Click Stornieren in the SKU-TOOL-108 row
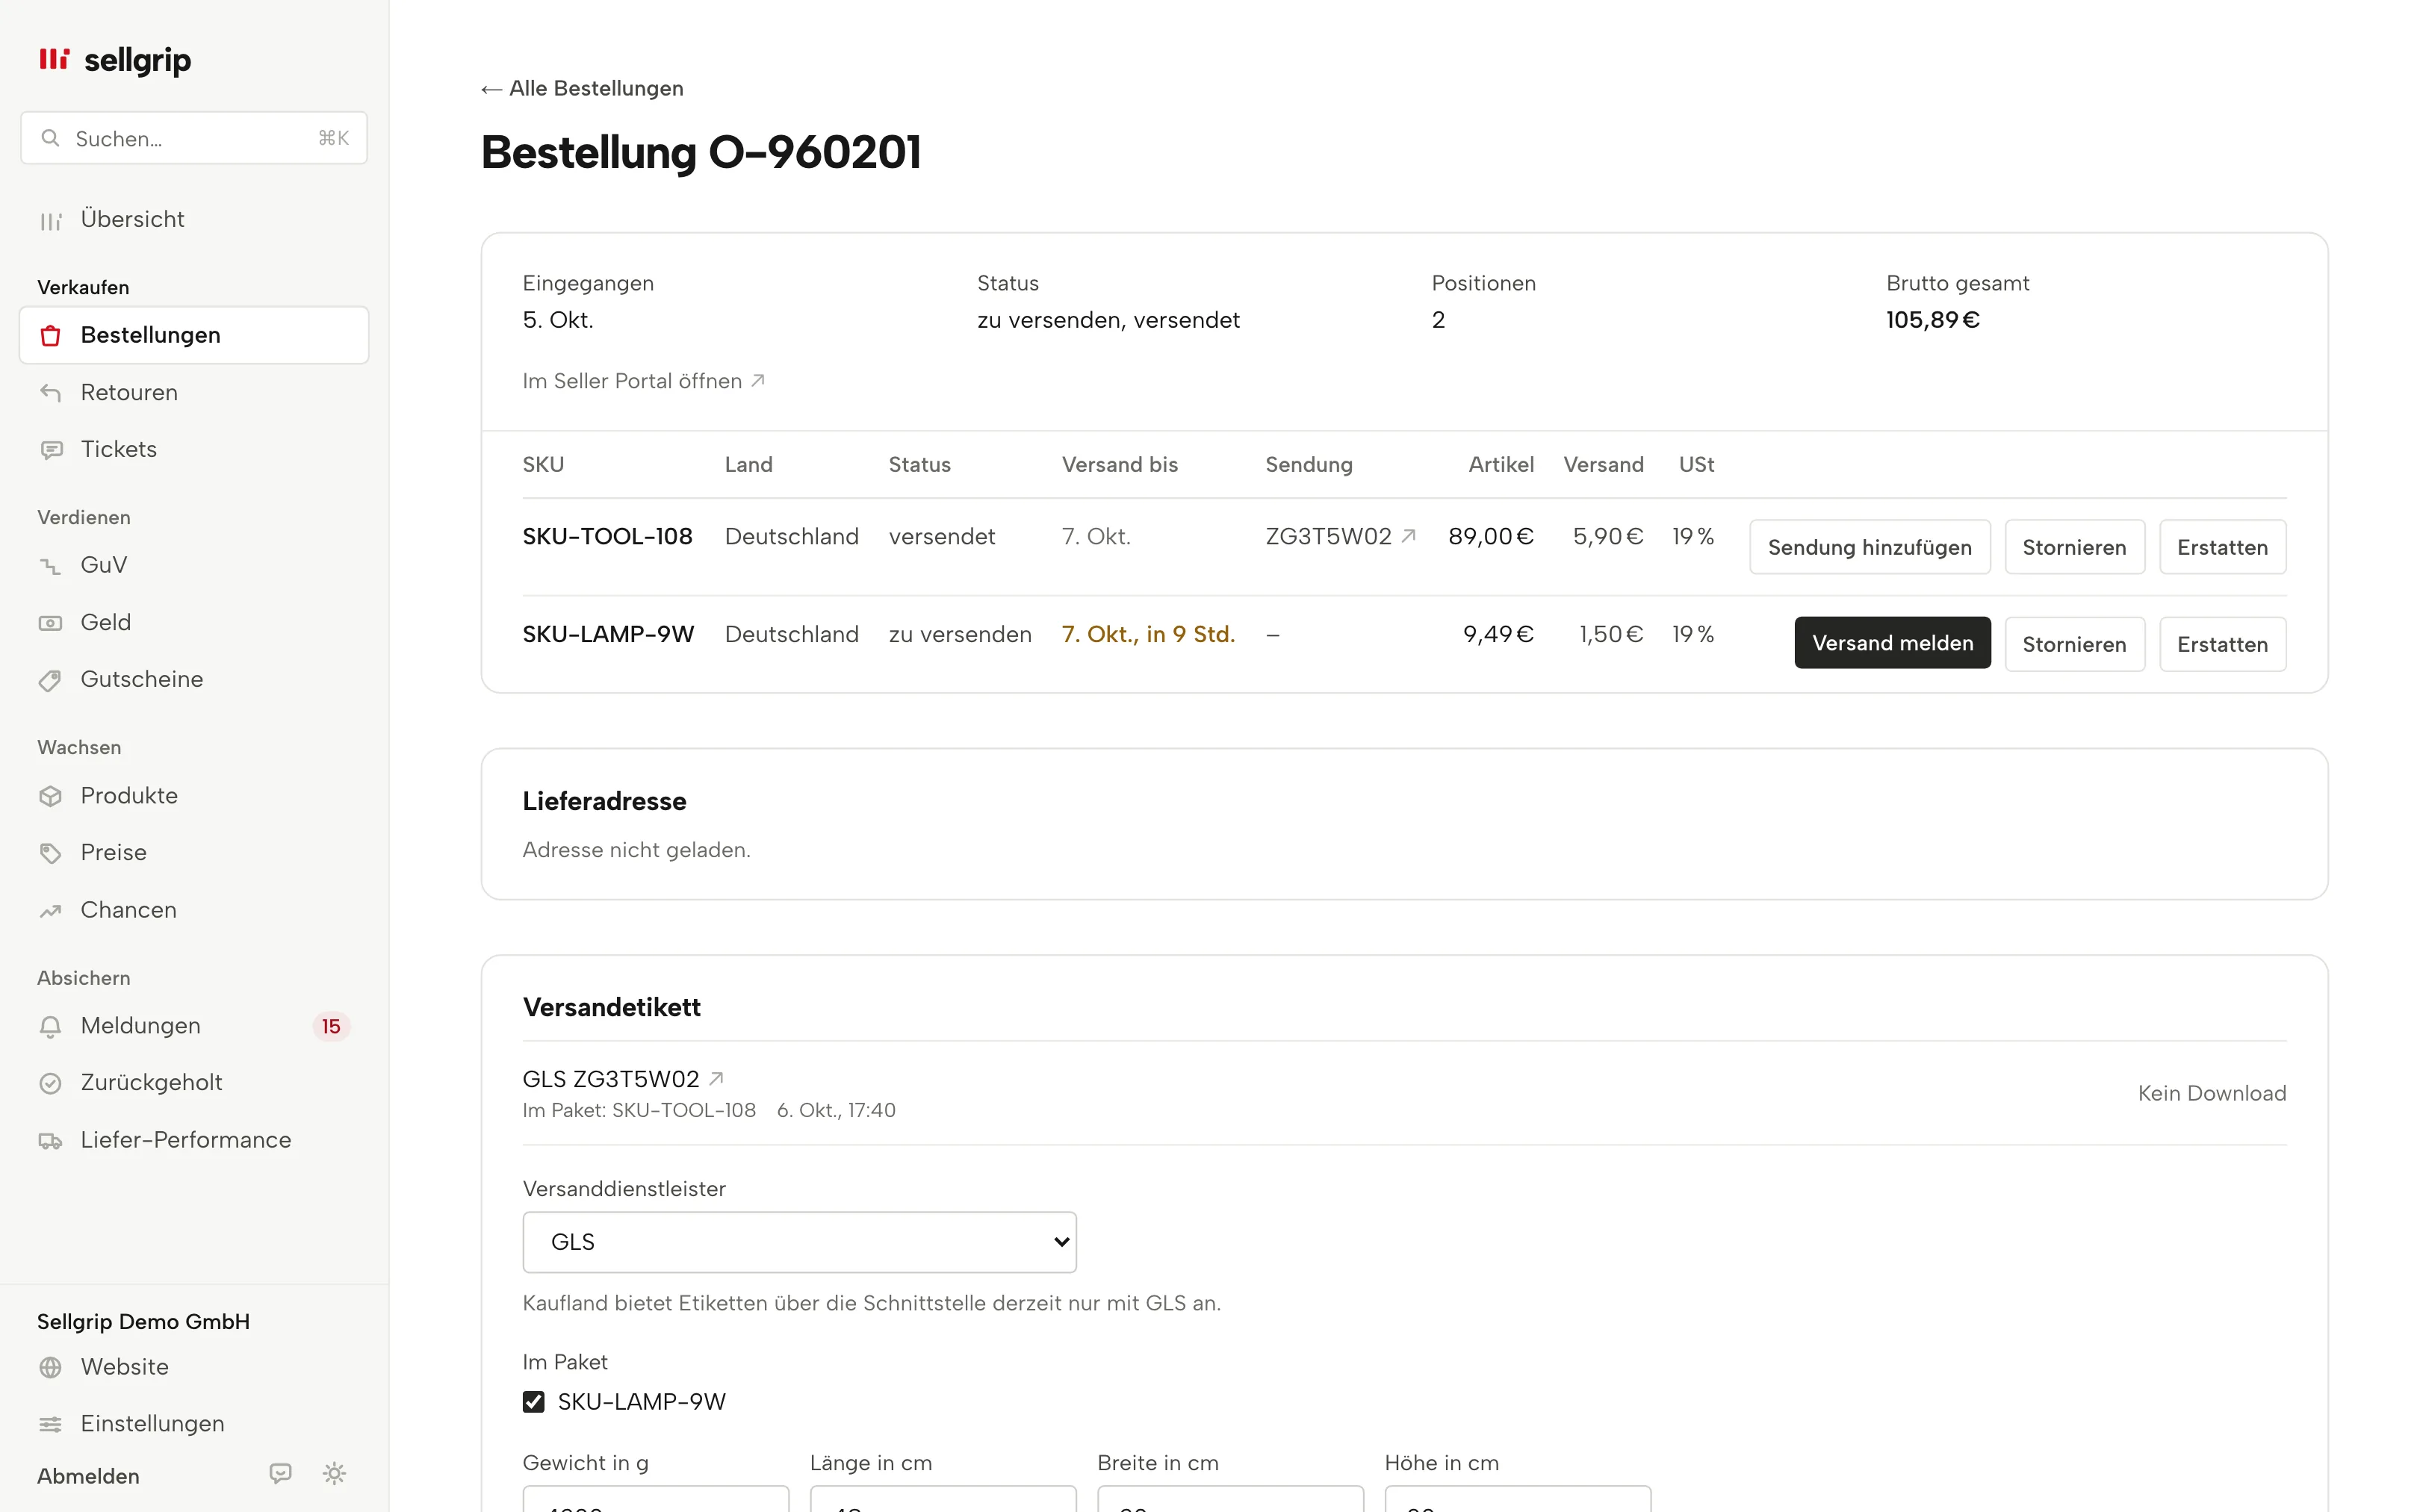Viewport: 2420px width, 1512px height. coord(2074,547)
